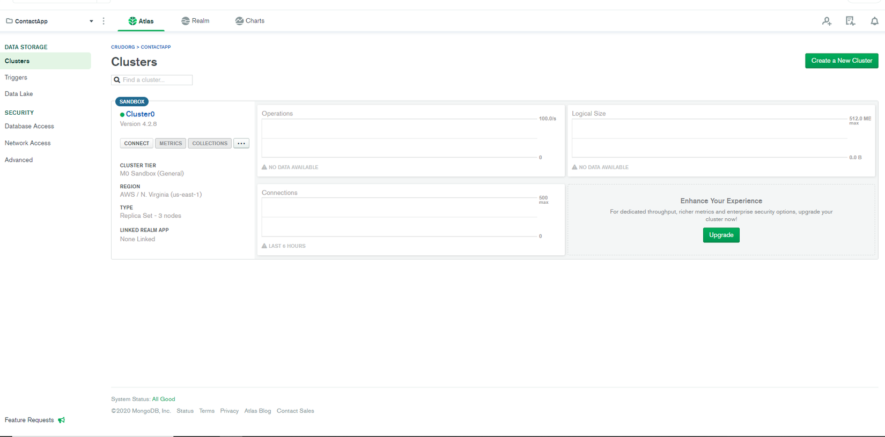
Task: Open the Atlas Blog link
Action: click(257, 411)
